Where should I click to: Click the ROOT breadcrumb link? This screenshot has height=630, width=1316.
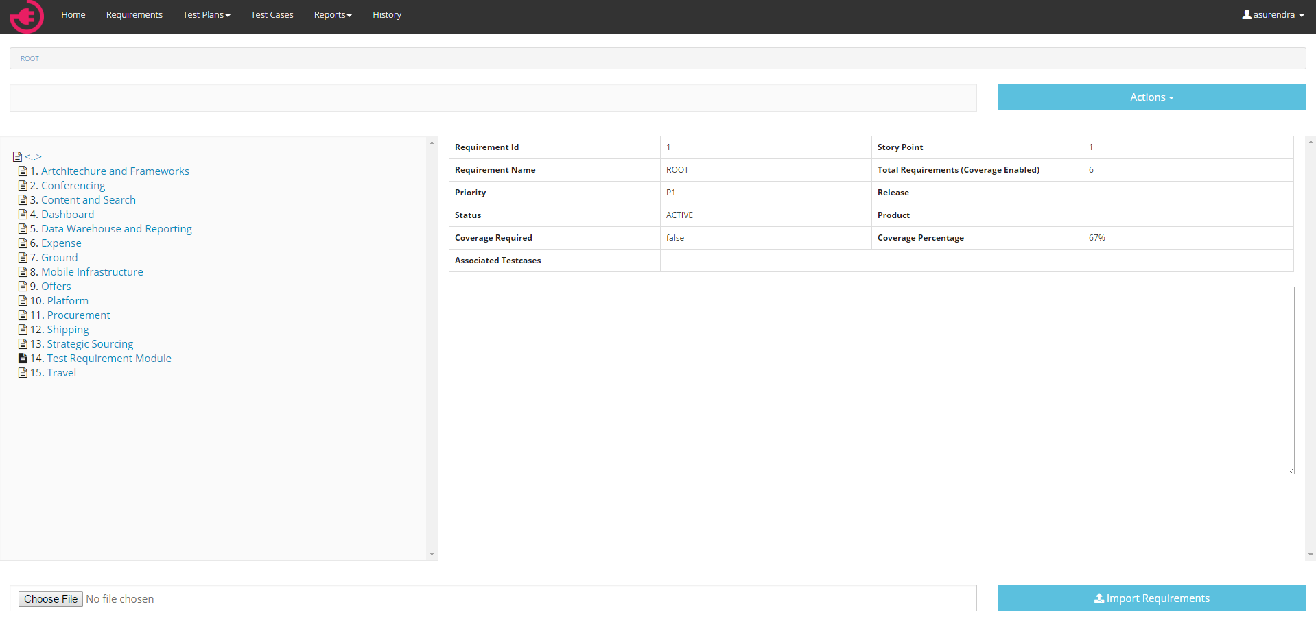pyautogui.click(x=30, y=59)
